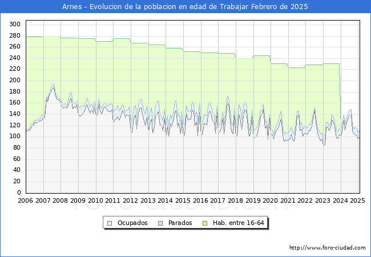Click the chart title mentioning Febrero de 2025
This screenshot has height=257, width=371.
[185, 7]
